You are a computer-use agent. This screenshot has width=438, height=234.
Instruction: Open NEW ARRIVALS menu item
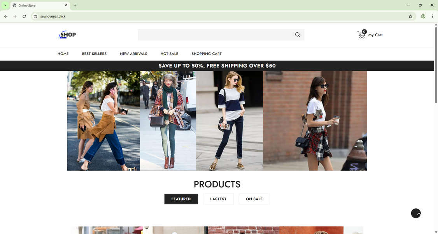[133, 54]
